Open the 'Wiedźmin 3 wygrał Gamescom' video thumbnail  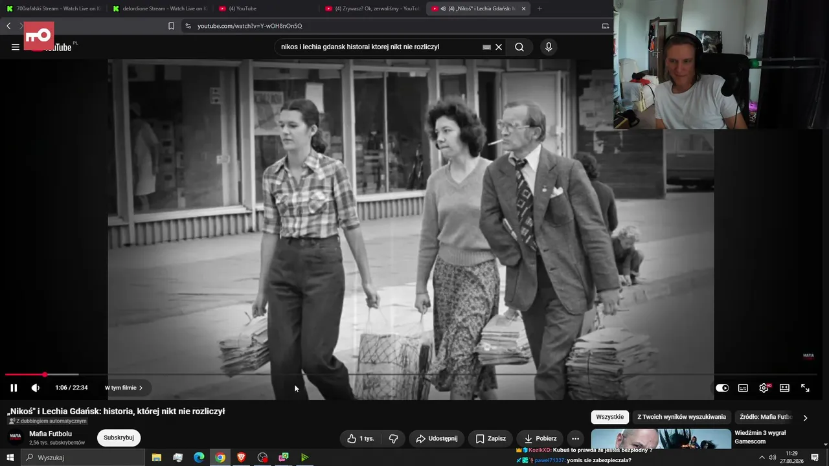pos(661,438)
